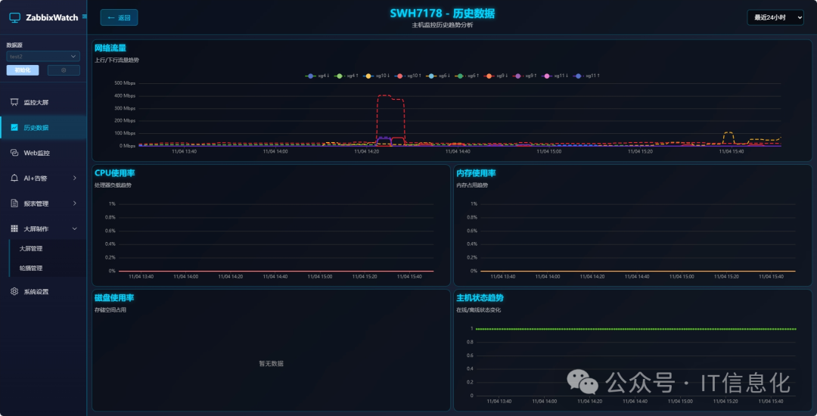
Task: Click the 历史数据 chart icon in sidebar
Action: [x=14, y=128]
